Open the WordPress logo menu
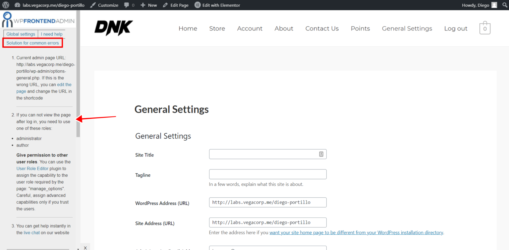The width and height of the screenshot is (509, 250). tap(5, 5)
